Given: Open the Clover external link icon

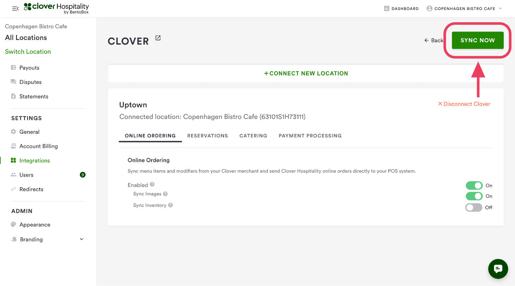Looking at the screenshot, I should point(158,38).
